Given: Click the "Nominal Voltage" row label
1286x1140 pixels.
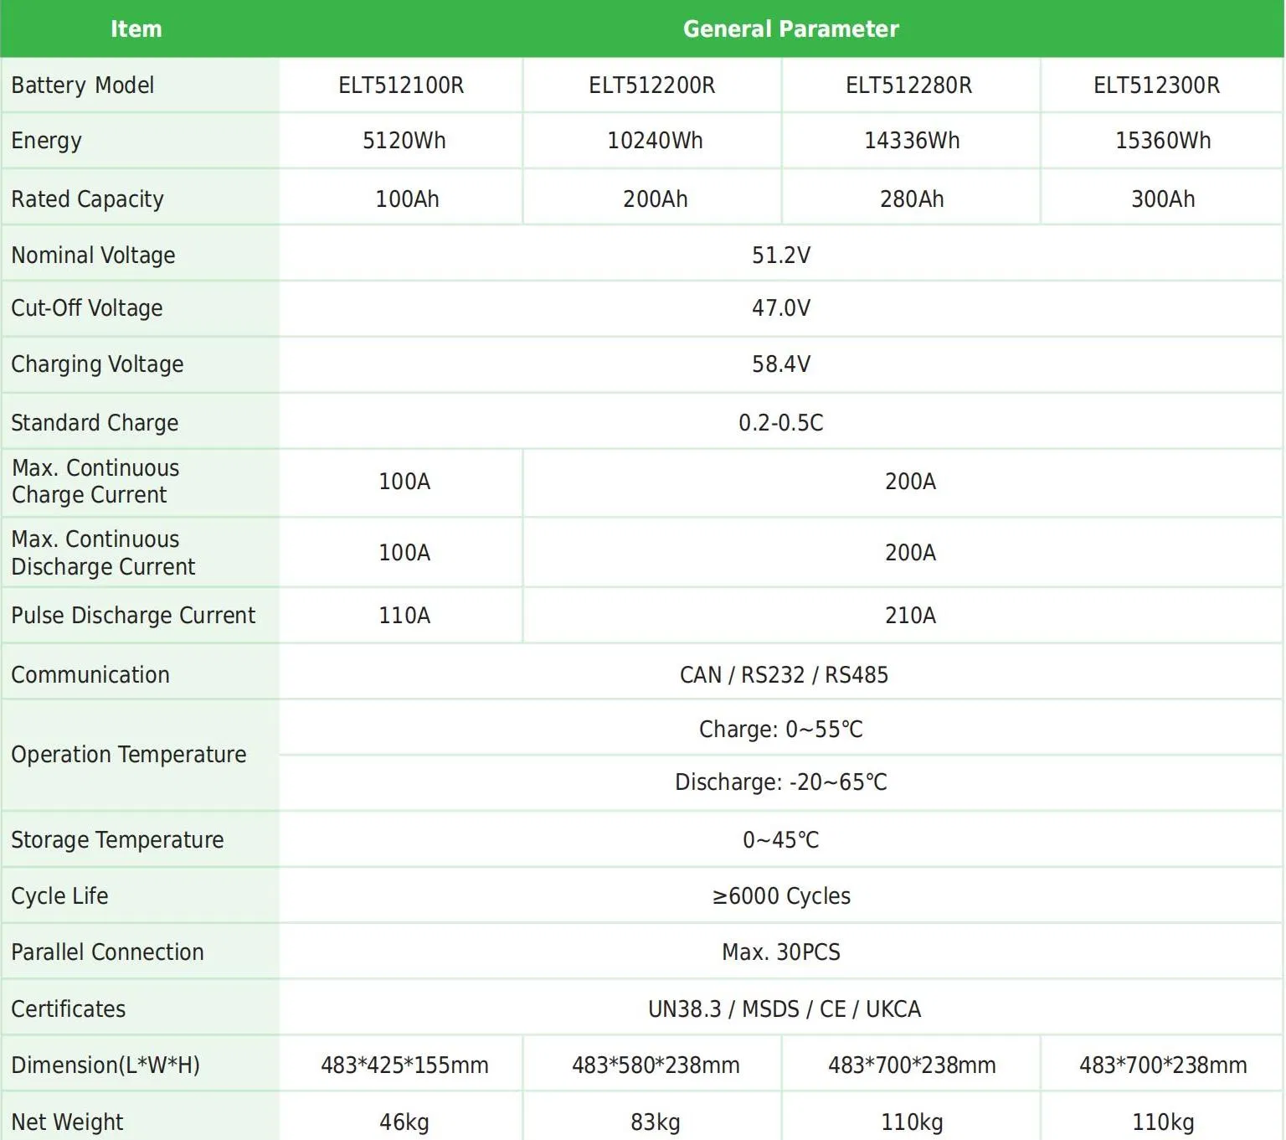Looking at the screenshot, I should coord(93,255).
